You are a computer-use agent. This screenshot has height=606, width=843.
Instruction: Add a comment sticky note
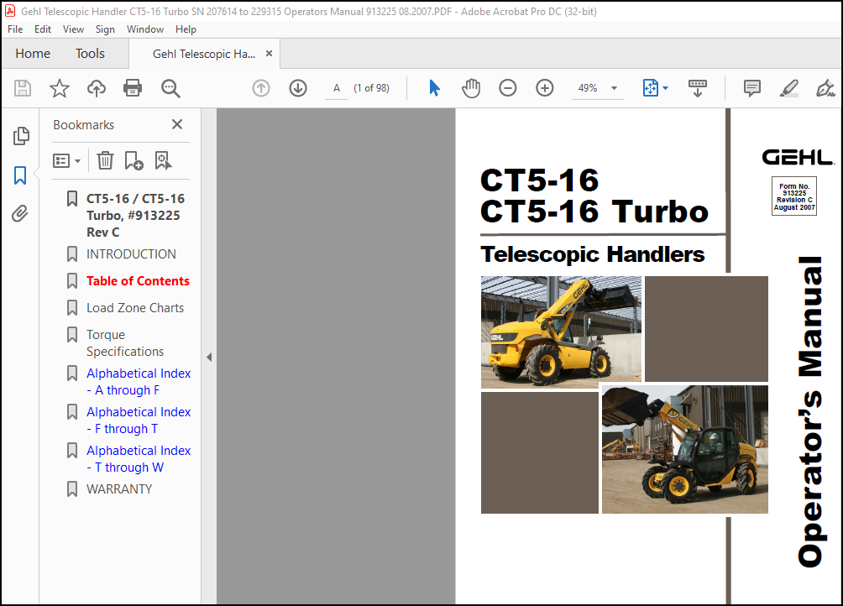click(x=751, y=88)
